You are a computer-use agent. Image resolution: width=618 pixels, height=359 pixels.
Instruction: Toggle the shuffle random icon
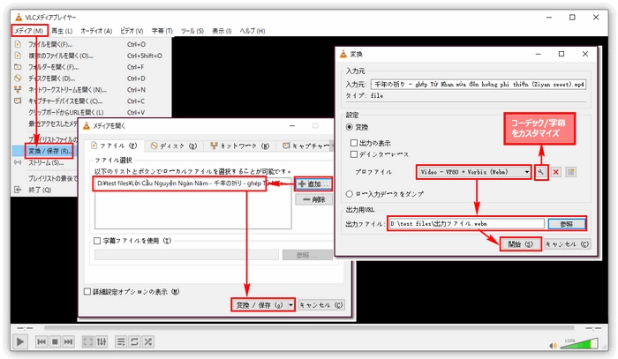[148, 341]
